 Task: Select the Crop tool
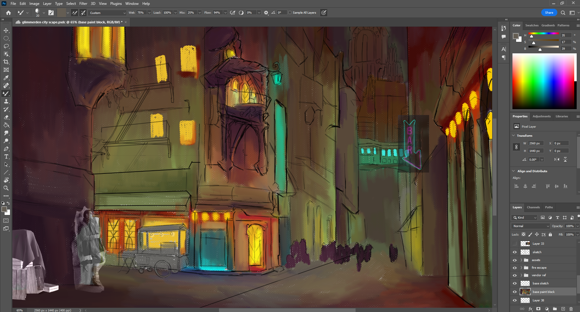tap(6, 62)
